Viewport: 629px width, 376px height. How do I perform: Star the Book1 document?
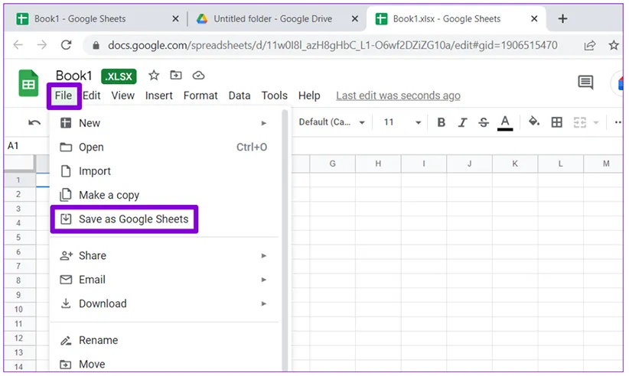click(x=154, y=75)
